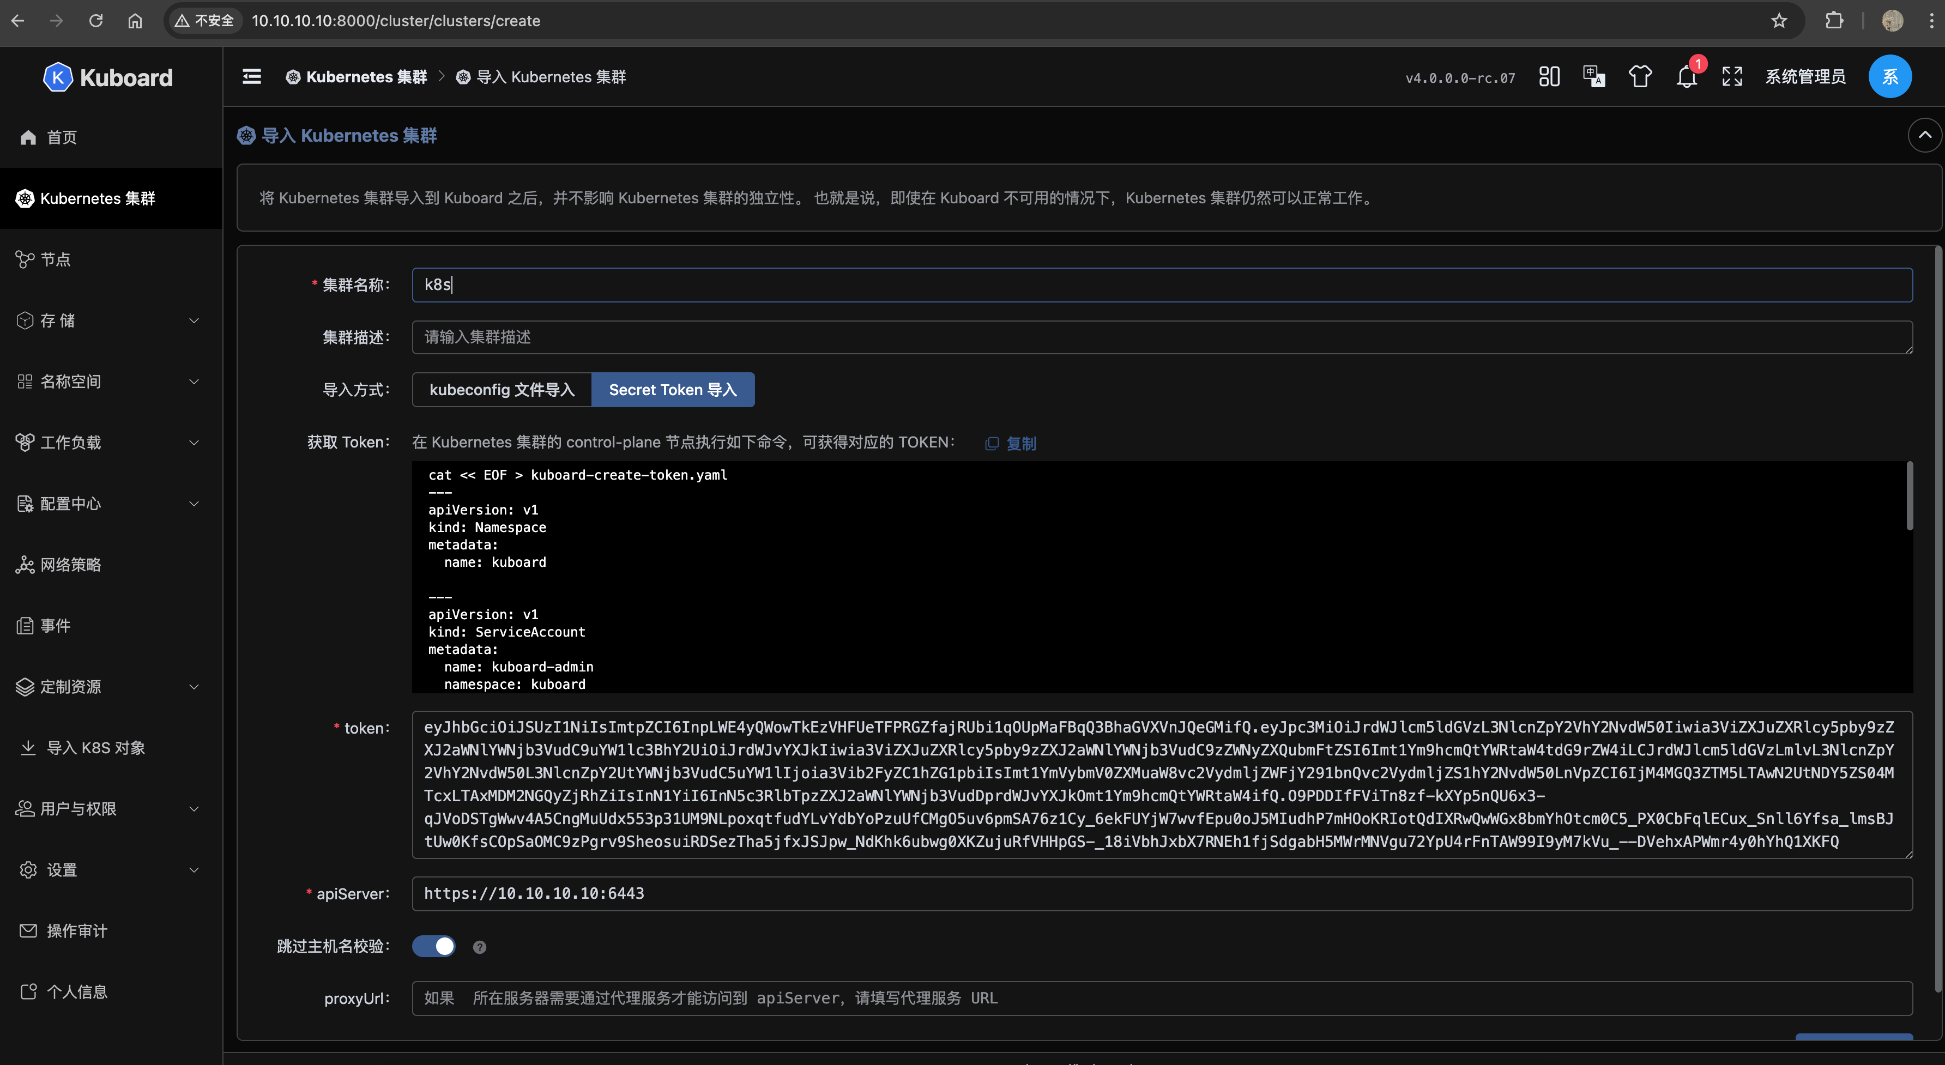Open the theme (shirt) icon

[x=1640, y=76]
